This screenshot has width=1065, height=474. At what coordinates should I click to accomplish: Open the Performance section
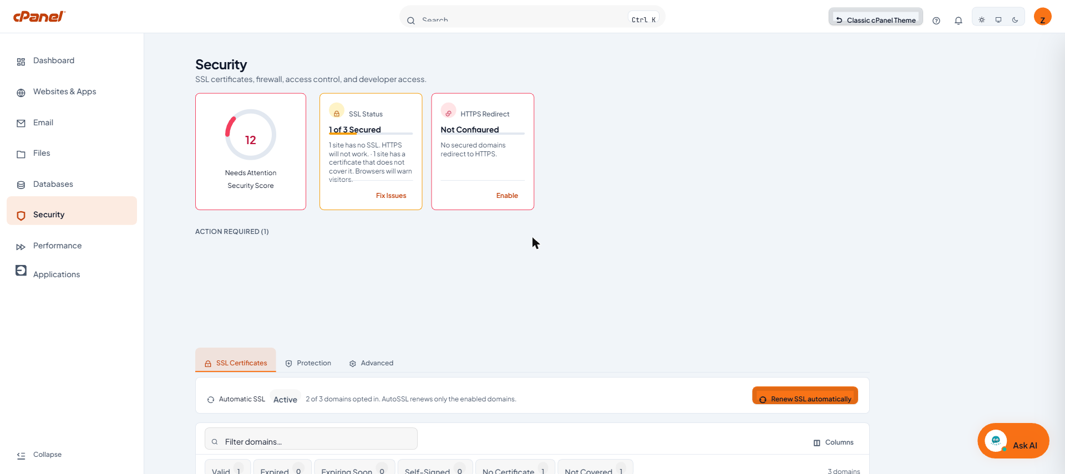click(72, 246)
